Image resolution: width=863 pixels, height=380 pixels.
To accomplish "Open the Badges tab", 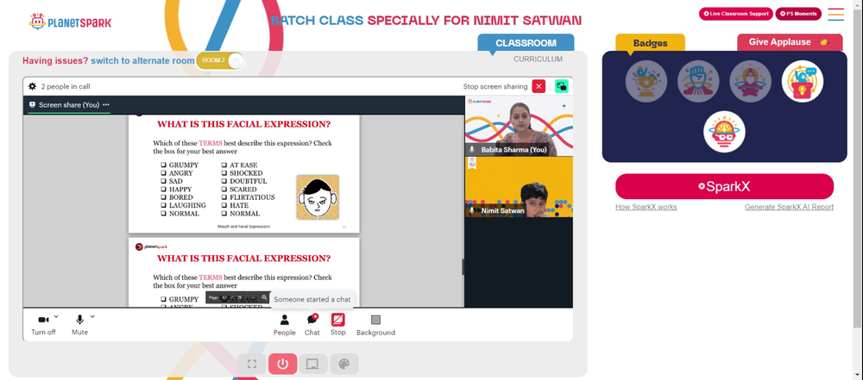I will pyautogui.click(x=650, y=43).
